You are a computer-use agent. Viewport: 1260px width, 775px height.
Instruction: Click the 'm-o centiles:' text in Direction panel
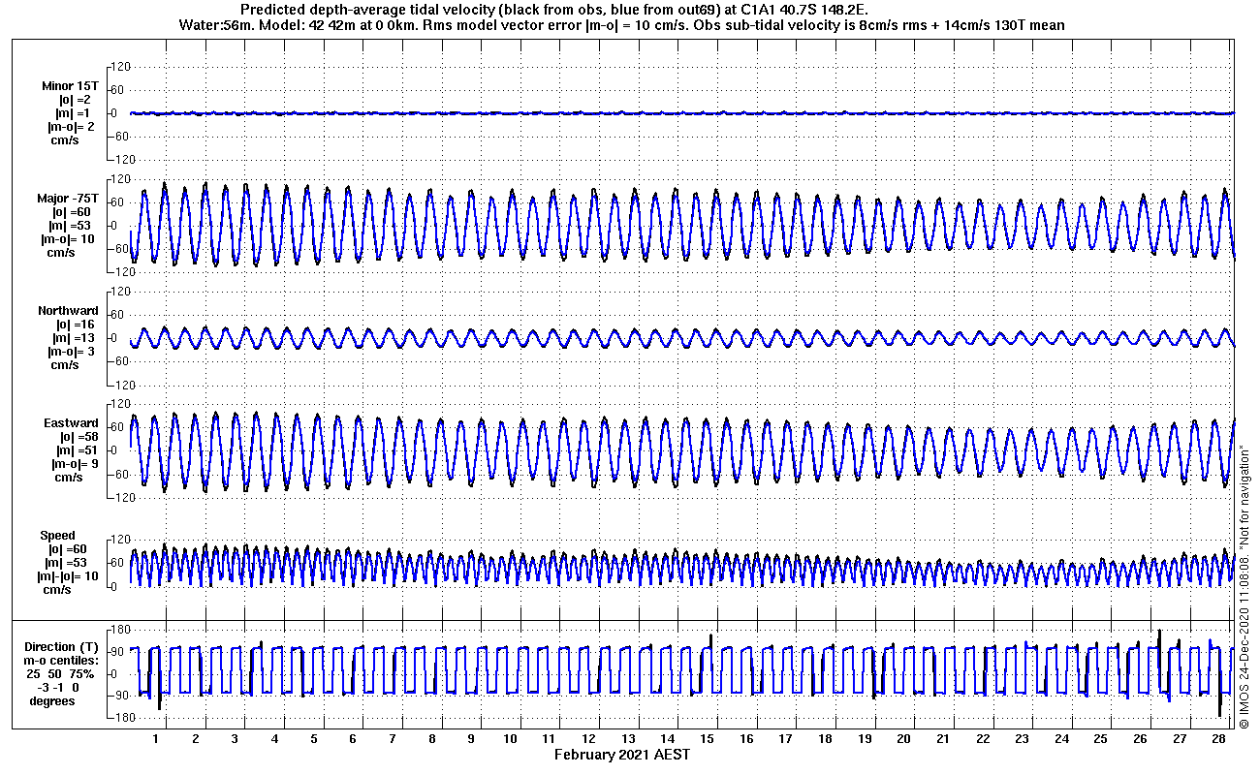[61, 660]
